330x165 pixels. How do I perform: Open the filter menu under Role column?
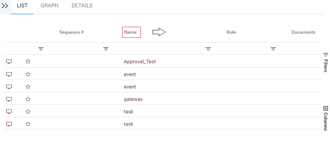tap(208, 49)
